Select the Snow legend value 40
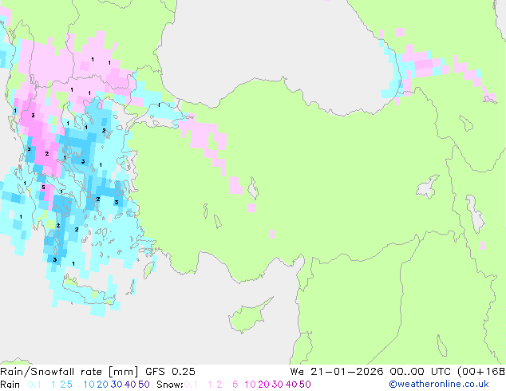Viewport: 506px width, 391px height. coord(291,385)
